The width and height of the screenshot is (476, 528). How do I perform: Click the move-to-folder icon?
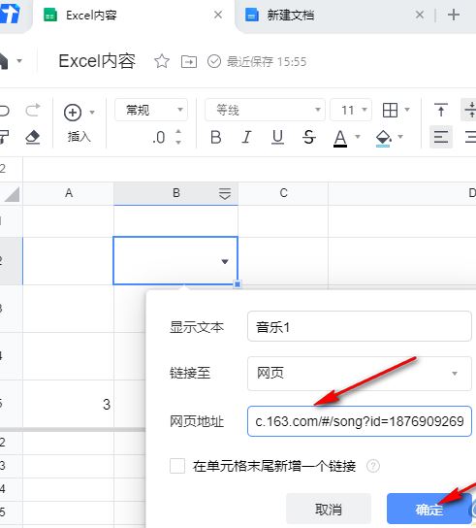[189, 61]
